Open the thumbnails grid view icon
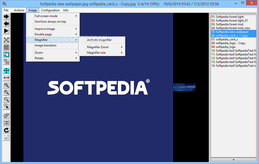The width and height of the screenshot is (259, 164). [x=6, y=47]
